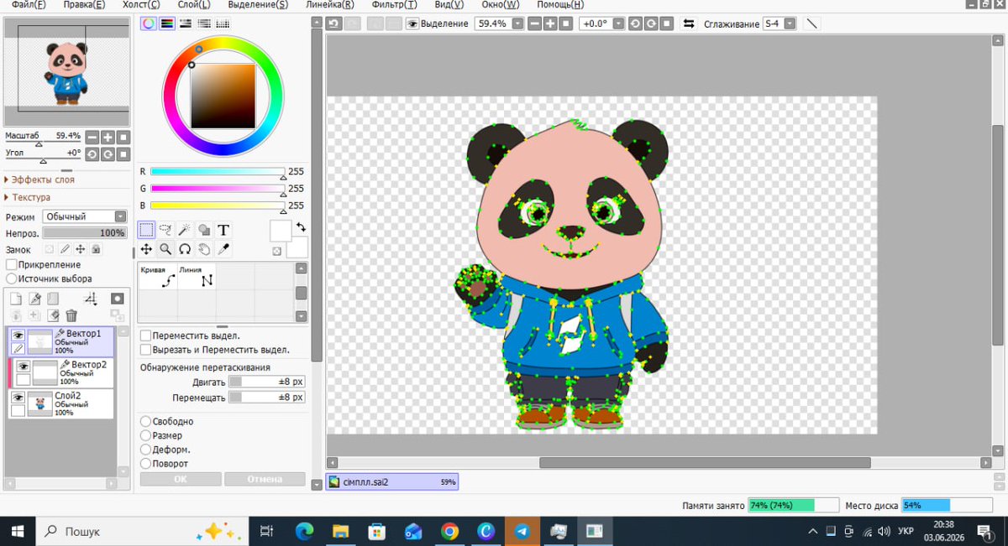Hide the Слой2 layer
Viewport: 1008px width, 546px height.
(18, 398)
